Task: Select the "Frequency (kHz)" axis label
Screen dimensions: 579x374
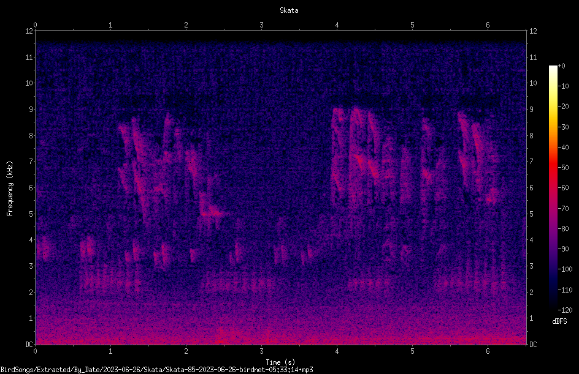Action: click(x=10, y=189)
